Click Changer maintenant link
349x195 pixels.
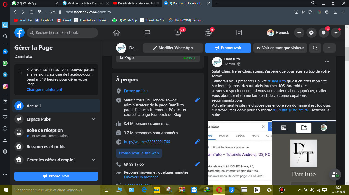[x=44, y=90]
